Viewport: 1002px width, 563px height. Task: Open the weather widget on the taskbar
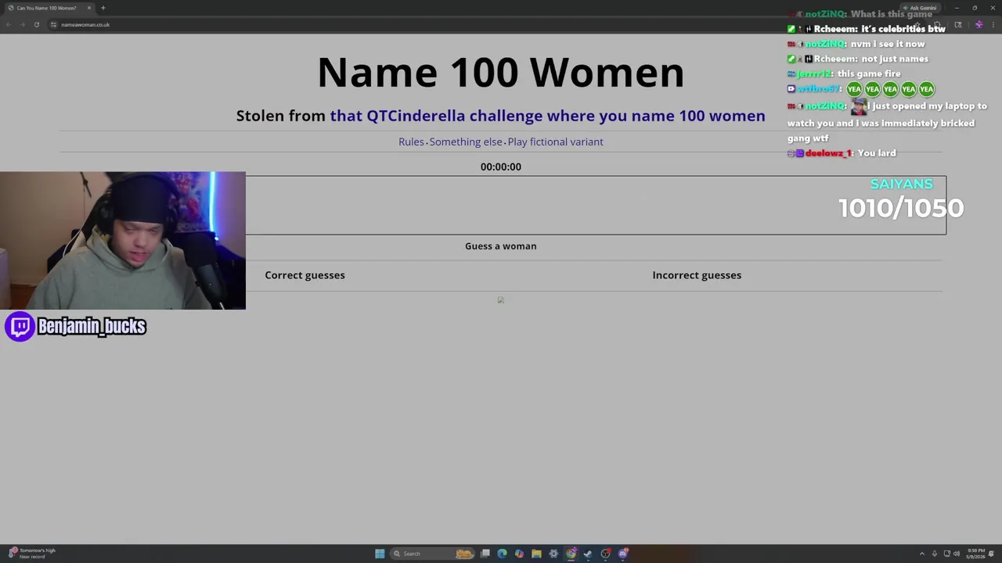pyautogui.click(x=33, y=553)
